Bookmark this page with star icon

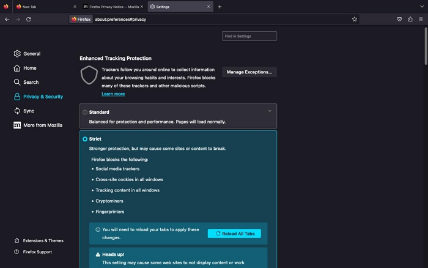pos(354,19)
